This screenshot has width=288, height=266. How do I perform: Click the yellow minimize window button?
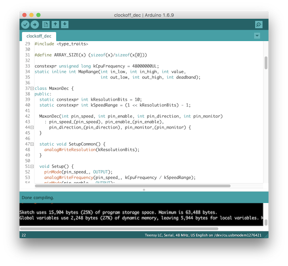coord(31,15)
